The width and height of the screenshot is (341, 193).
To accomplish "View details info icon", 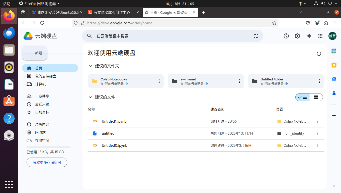I will click(x=319, y=54).
